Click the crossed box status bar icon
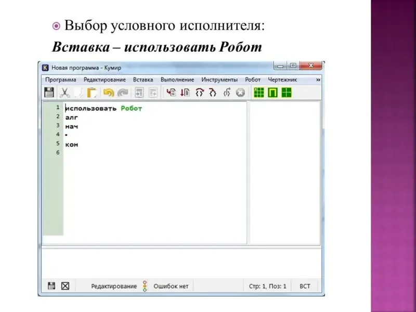 [65, 286]
